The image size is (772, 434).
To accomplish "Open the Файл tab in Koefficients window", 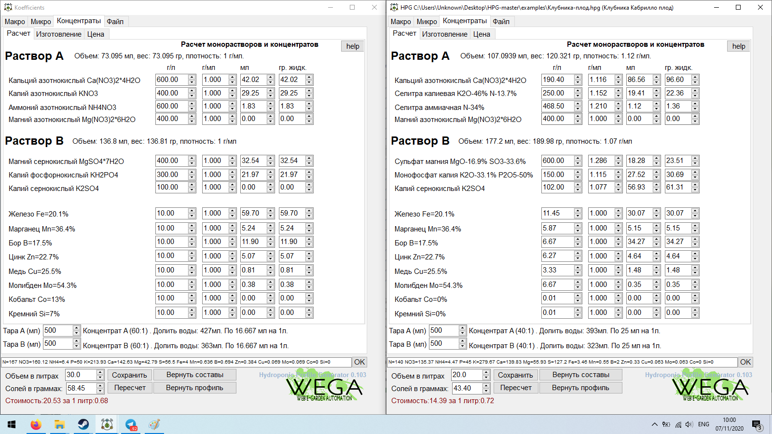I will click(115, 21).
